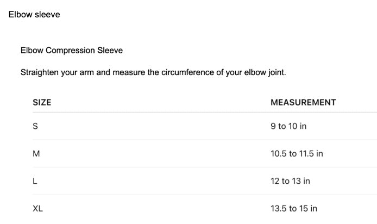Image resolution: width=377 pixels, height=224 pixels.
Task: Select the "Elbow Compression Sleeve" heading
Action: (72, 51)
